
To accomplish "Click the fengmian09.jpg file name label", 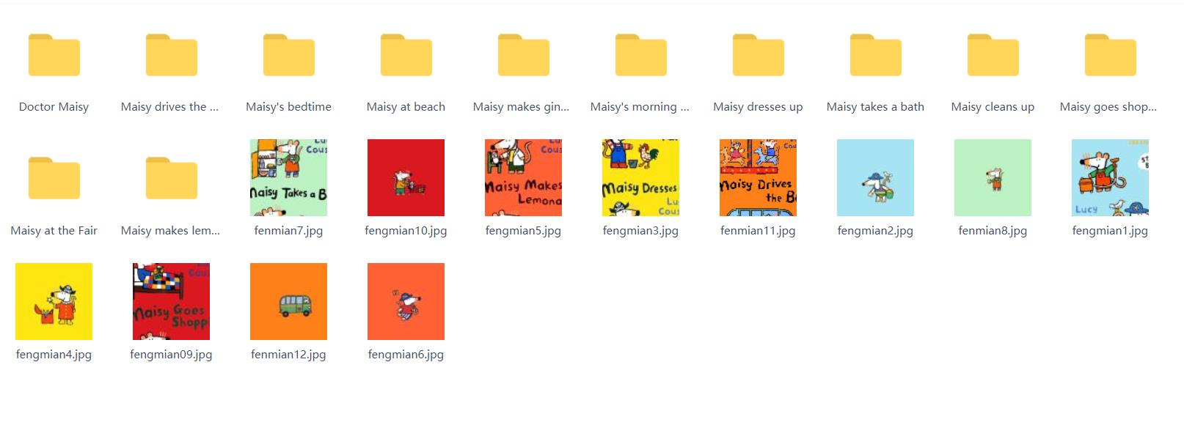I will coord(171,355).
